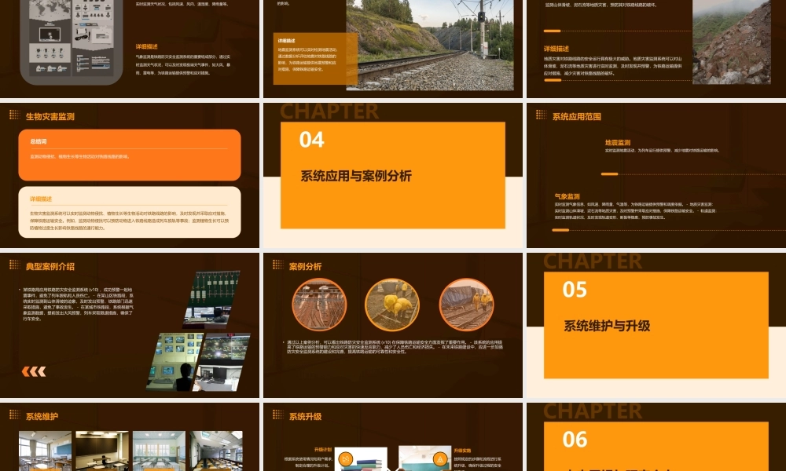Click the 详细描述 heading on the landslide slide
The width and height of the screenshot is (786, 471).
pos(556,49)
